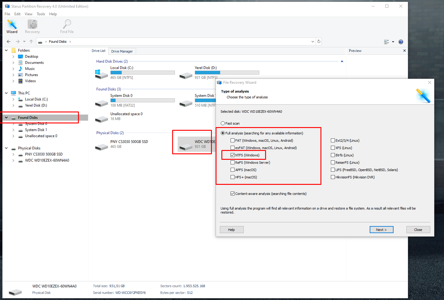Uncheck NTFS (Windows) checkbox
This screenshot has height=300, width=444.
tap(233, 155)
